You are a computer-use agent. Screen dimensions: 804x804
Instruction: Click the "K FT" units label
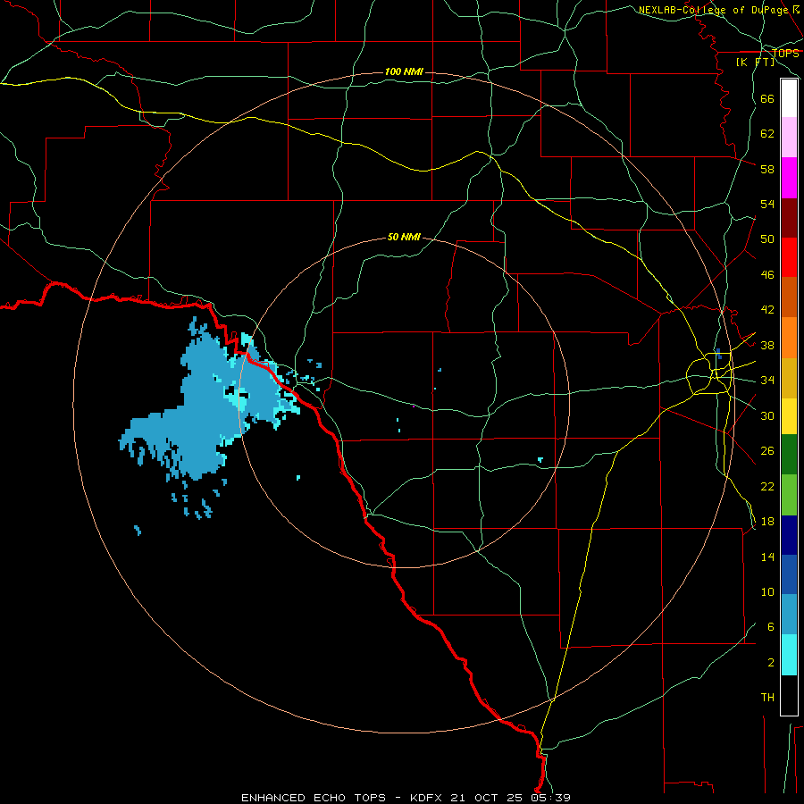(755, 63)
